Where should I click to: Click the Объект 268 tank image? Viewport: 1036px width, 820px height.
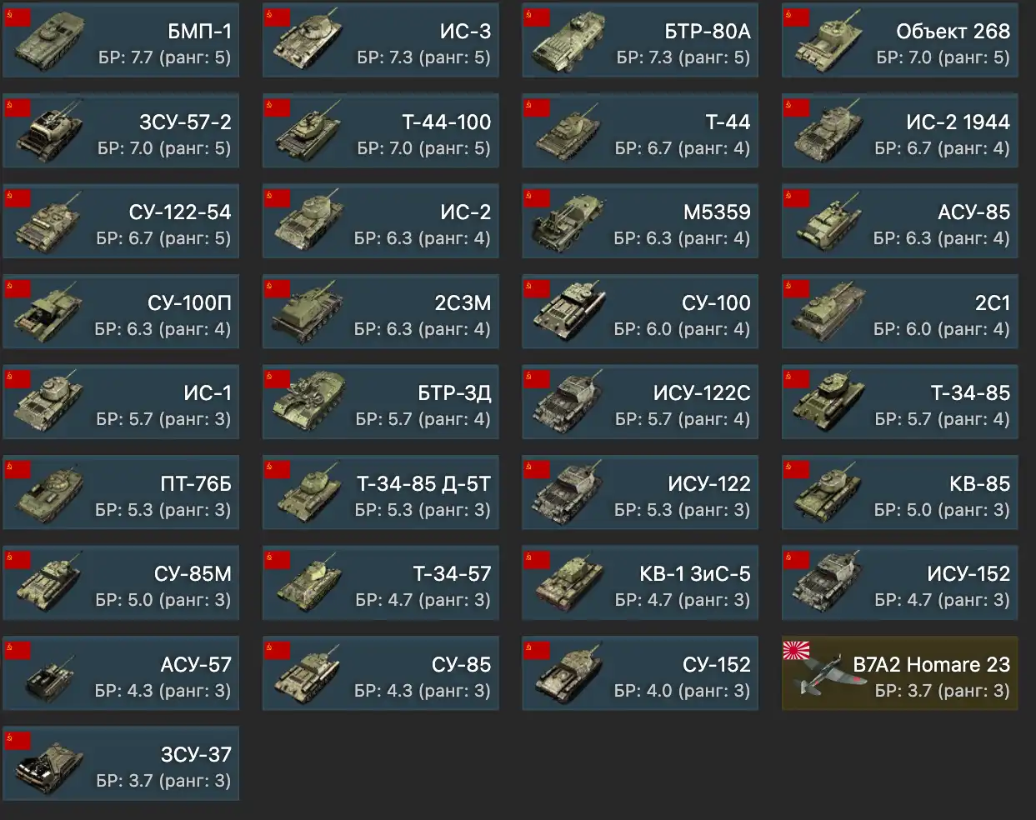pyautogui.click(x=828, y=42)
